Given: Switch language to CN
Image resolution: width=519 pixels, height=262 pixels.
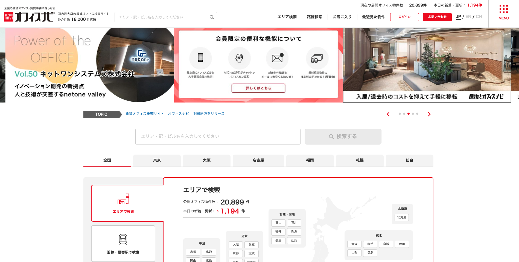Looking at the screenshot, I should tap(479, 17).
